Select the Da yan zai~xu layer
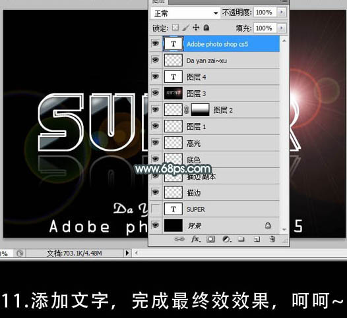This screenshot has height=318, width=347. tap(214, 61)
